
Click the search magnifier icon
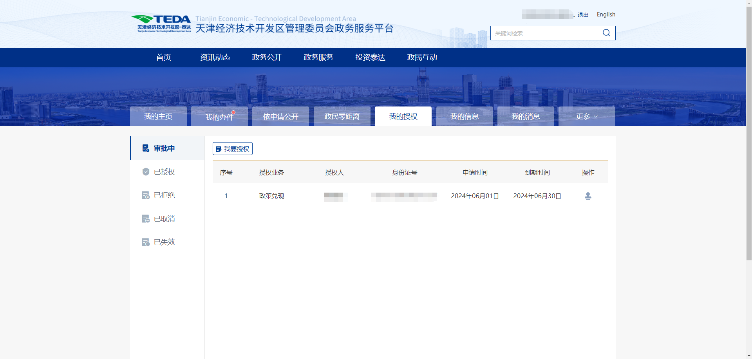[x=606, y=33]
